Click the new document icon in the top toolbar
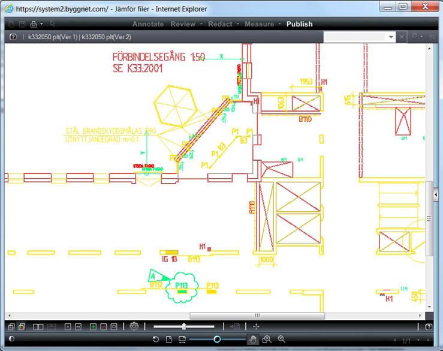The image size is (443, 351). pos(11,24)
